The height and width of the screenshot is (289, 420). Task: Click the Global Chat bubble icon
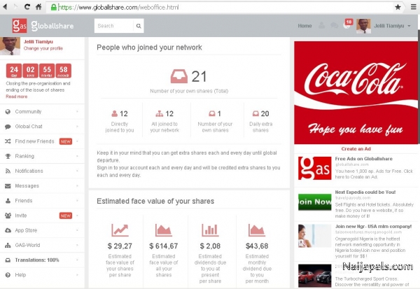coord(8,127)
